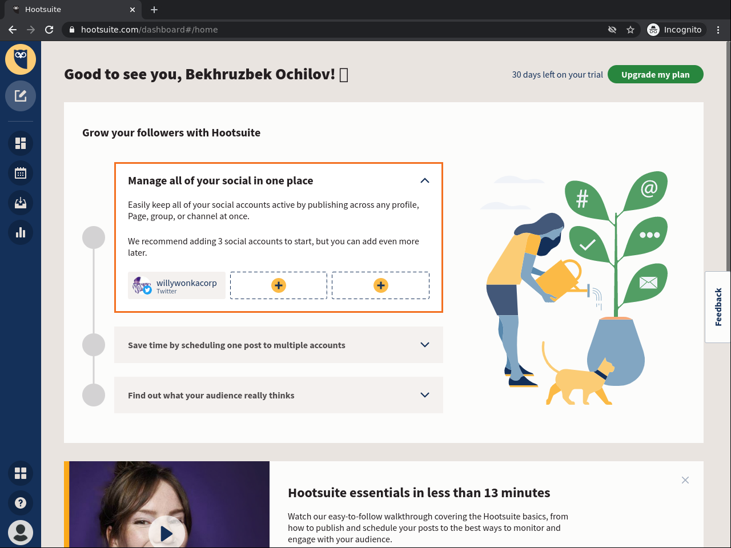731x548 pixels.
Task: Reload the Hootsuite page
Action: (49, 30)
